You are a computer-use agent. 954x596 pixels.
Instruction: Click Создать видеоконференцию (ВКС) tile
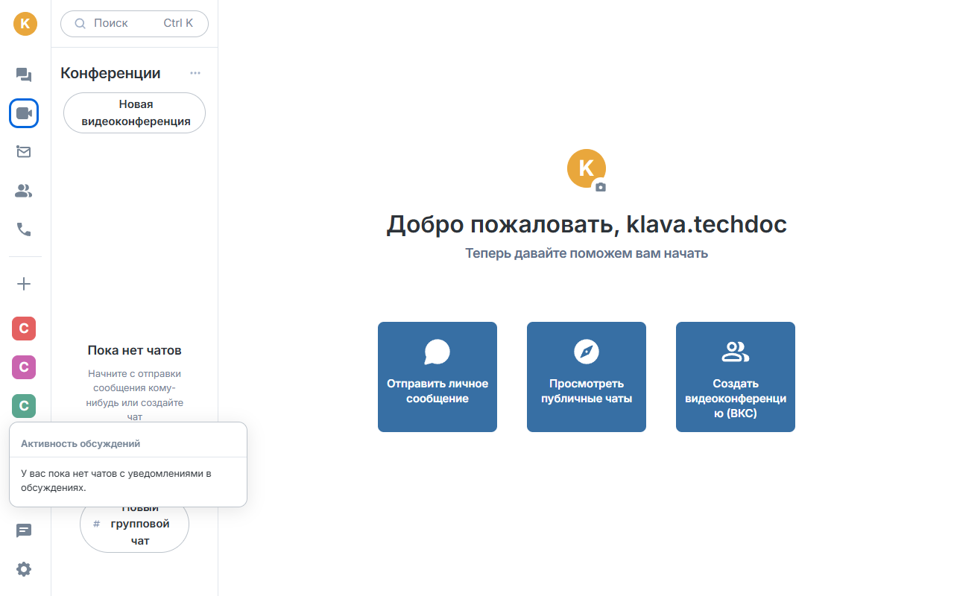tap(736, 377)
